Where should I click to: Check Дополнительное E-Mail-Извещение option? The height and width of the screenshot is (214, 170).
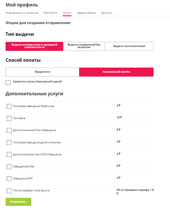9,130
